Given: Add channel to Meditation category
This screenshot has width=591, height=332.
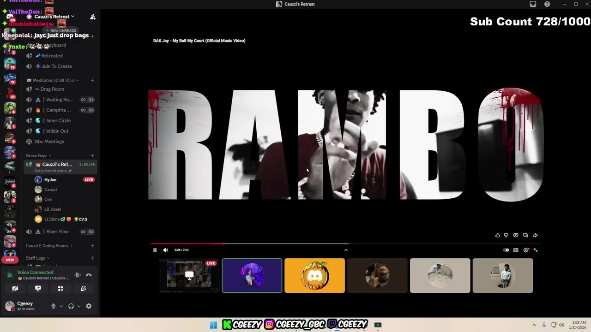Looking at the screenshot, I should (x=92, y=80).
